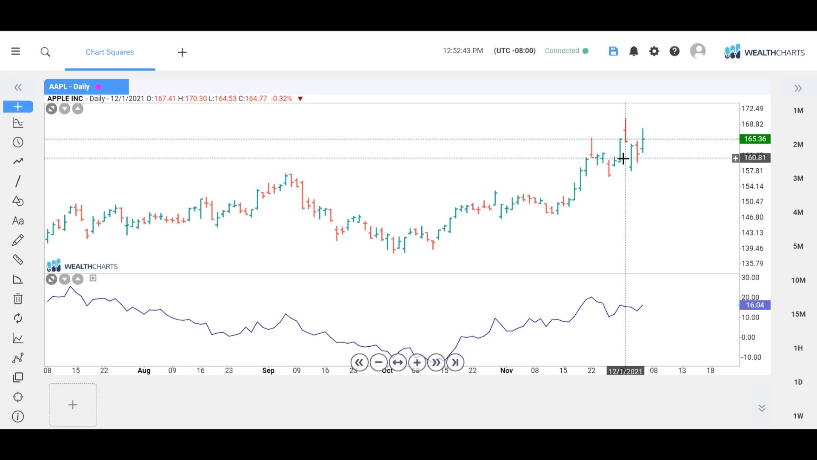The width and height of the screenshot is (817, 460).
Task: Jump to latest bar button
Action: pyautogui.click(x=455, y=362)
